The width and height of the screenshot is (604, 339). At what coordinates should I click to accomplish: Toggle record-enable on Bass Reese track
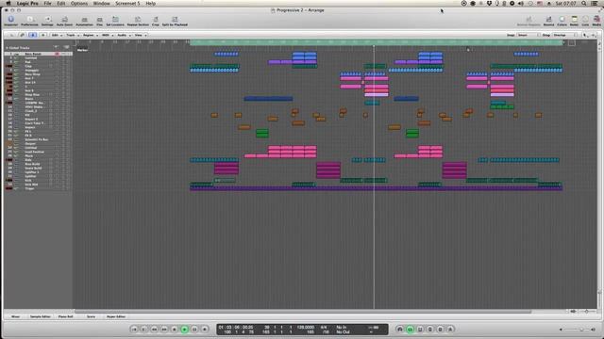(x=57, y=54)
